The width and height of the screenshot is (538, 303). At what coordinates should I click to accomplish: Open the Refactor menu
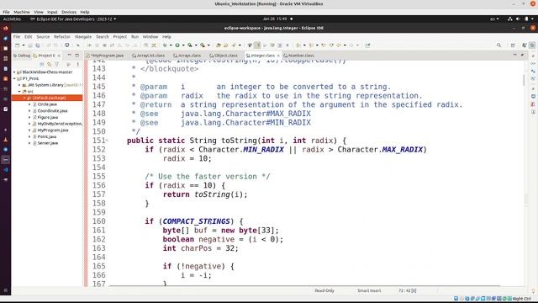click(x=62, y=36)
